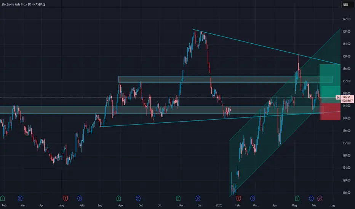This screenshot has width=355, height=209.
Task: Open the dividend D marker above the 2025 Giu label
Action: pos(311,198)
